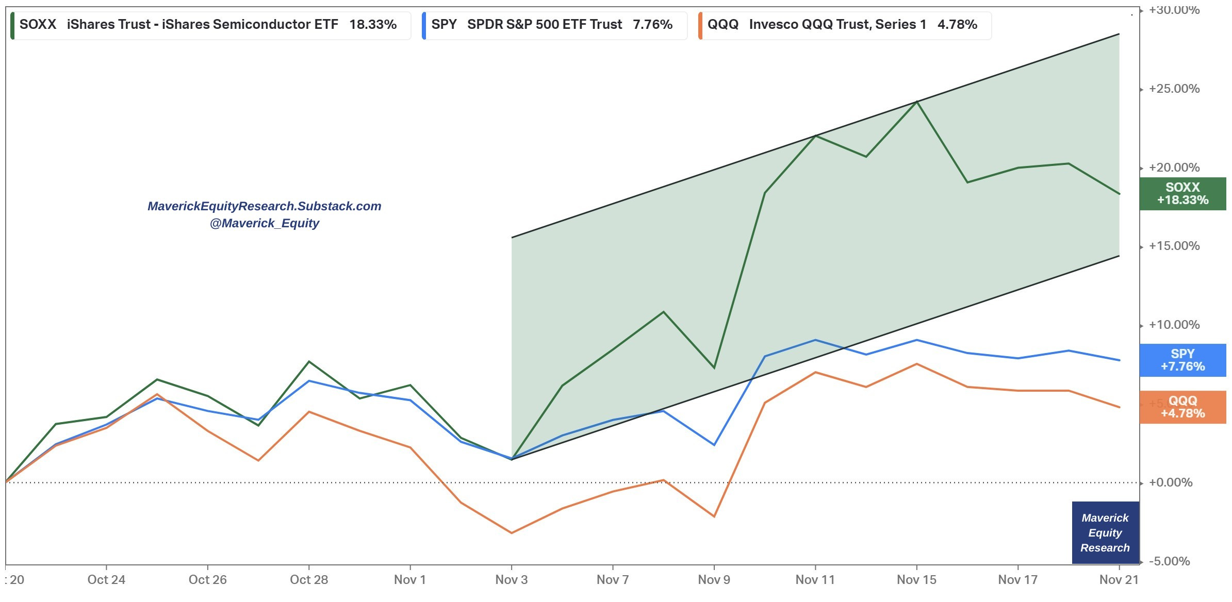Click the Nov 7 date label
The width and height of the screenshot is (1232, 602).
(x=613, y=580)
